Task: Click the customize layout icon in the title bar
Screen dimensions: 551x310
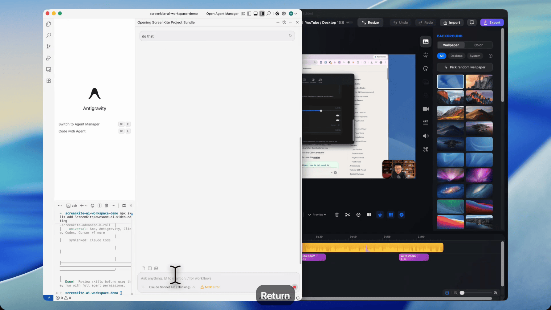Action: pos(243,14)
